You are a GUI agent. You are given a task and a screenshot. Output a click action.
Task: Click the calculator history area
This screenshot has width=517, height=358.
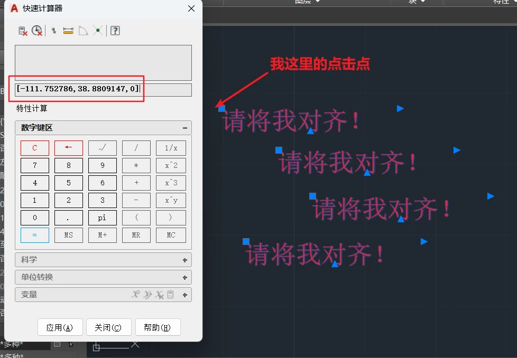coord(103,63)
